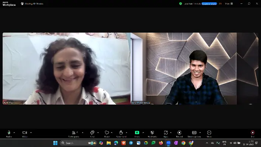
Task: Expand the Apps options caret
Action: click(x=171, y=133)
